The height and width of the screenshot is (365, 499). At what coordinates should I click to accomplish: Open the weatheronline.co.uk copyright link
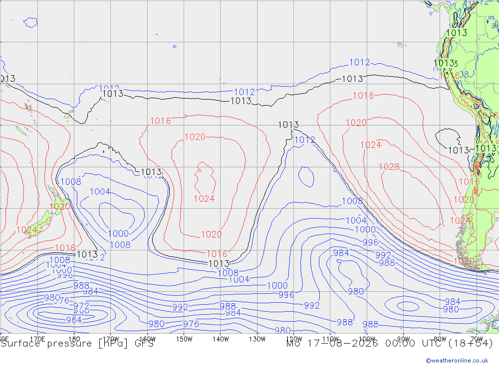point(457,361)
